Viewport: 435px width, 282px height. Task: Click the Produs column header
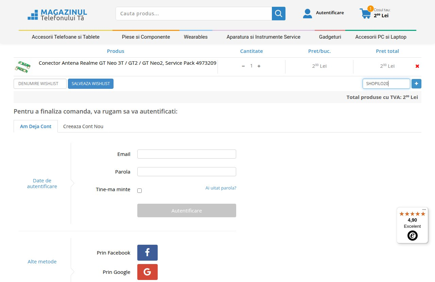(x=116, y=51)
